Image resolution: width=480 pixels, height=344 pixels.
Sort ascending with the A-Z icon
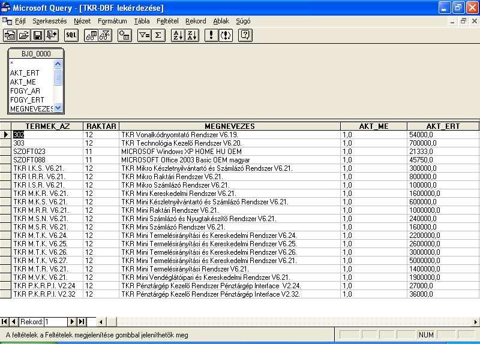[178, 35]
